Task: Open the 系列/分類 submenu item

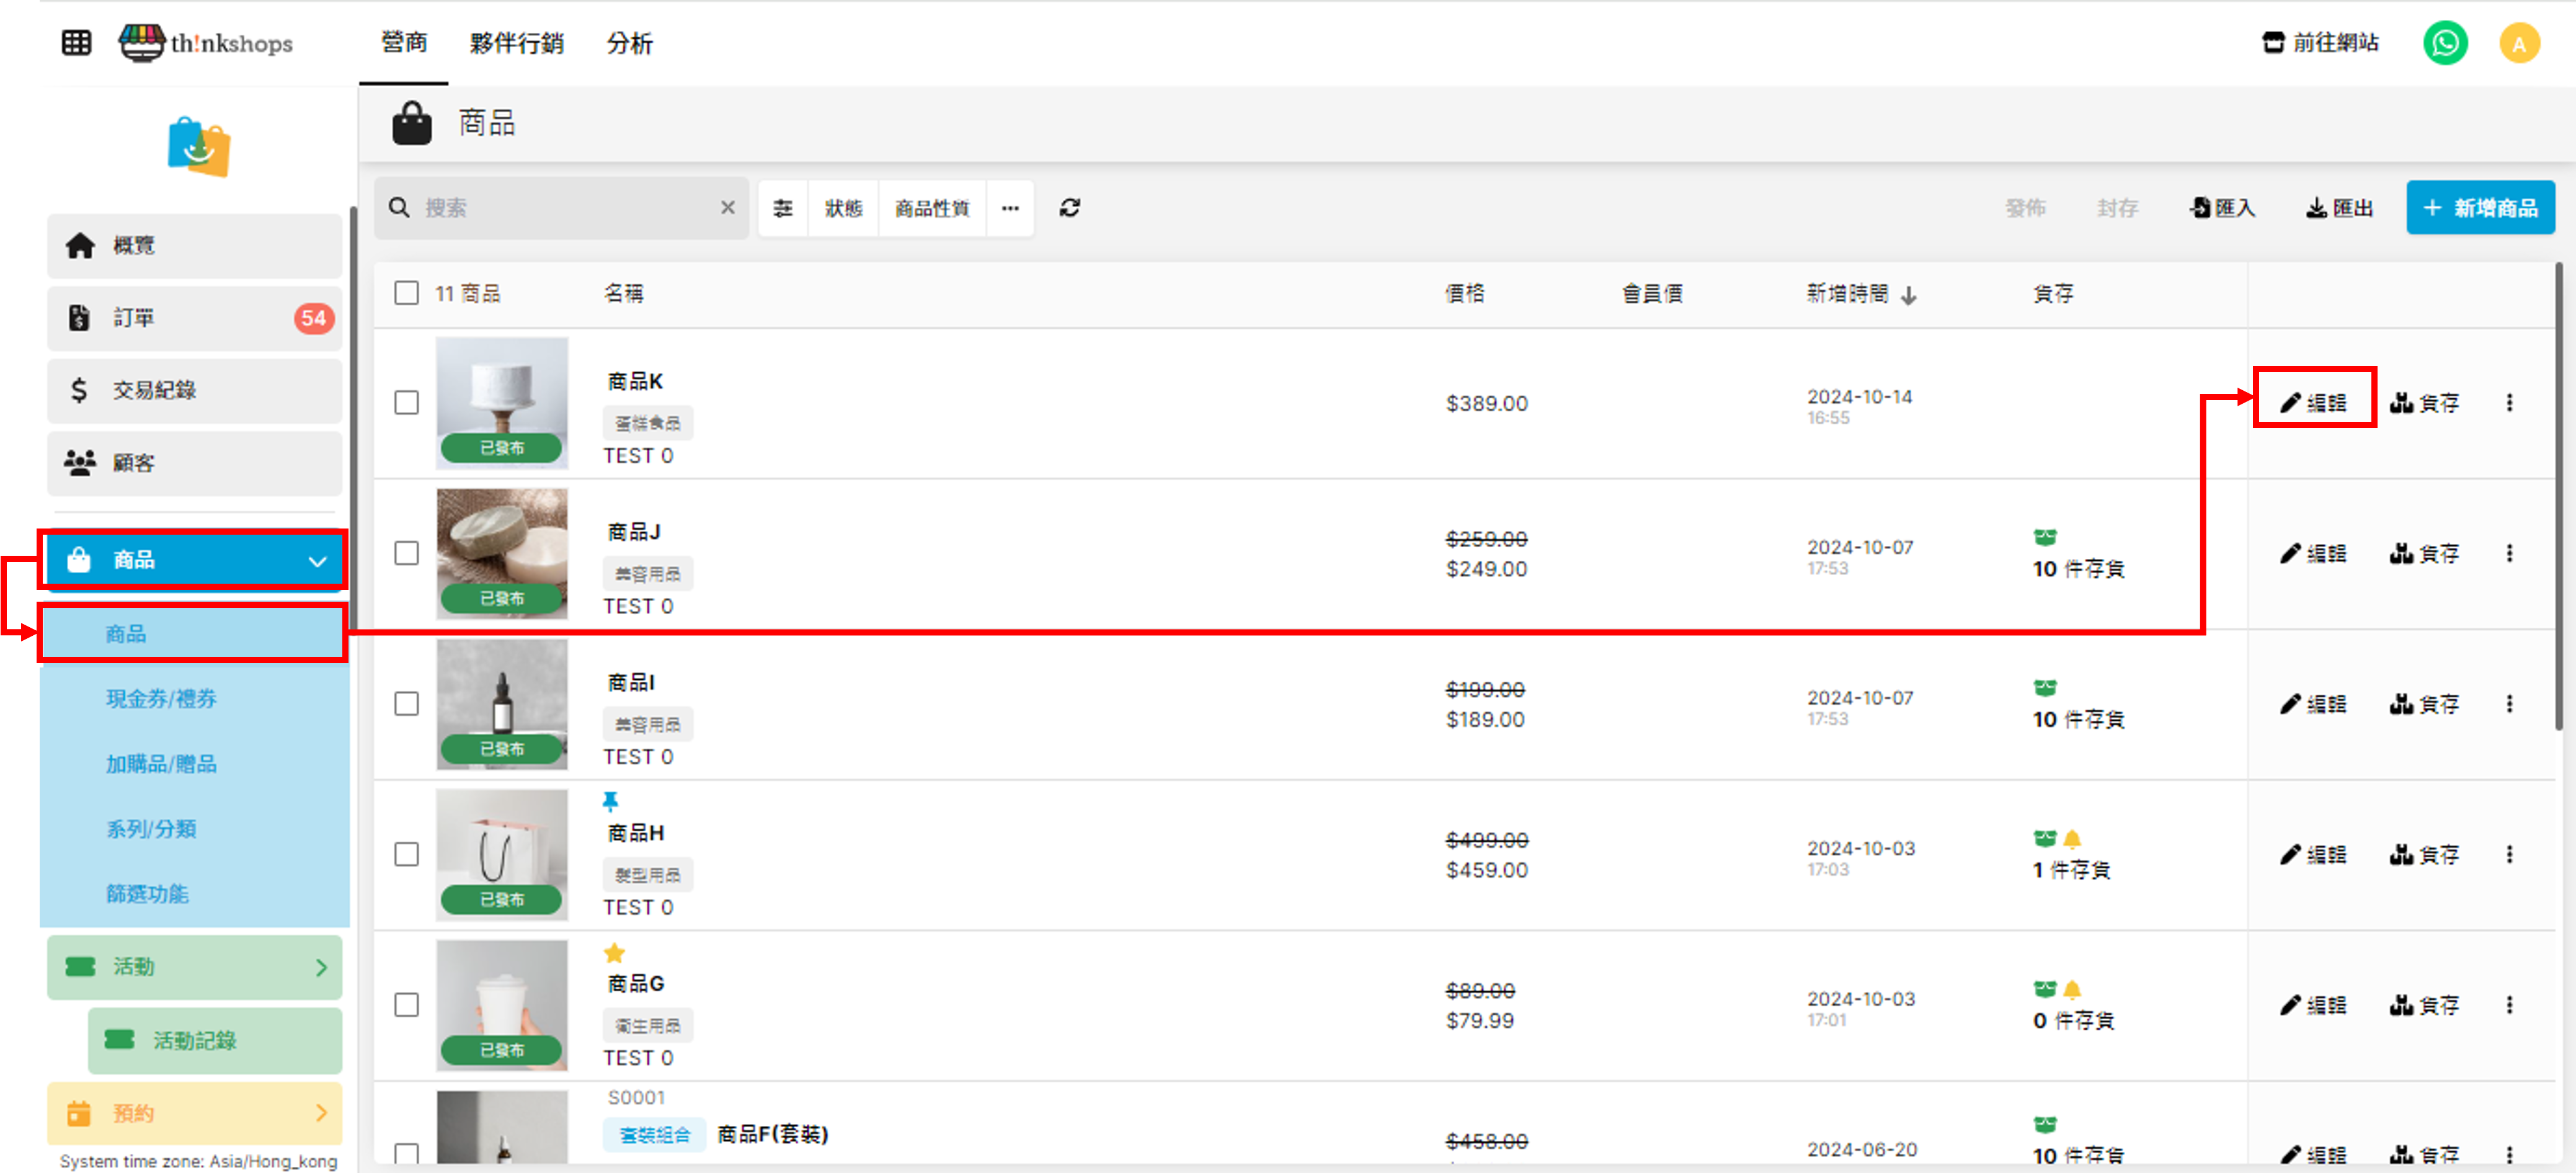Action: (151, 829)
